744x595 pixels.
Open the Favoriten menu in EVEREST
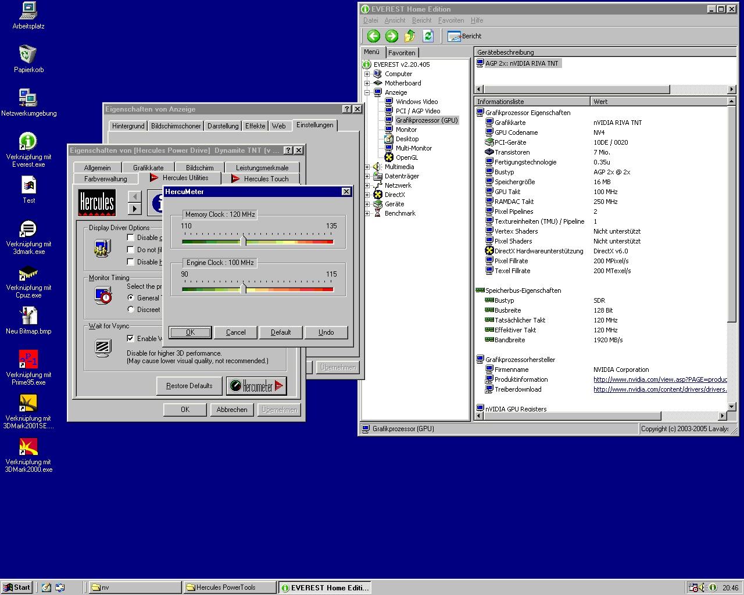coord(450,20)
